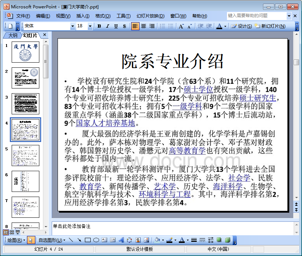Insert picture from file

pyautogui.click(x=146, y=240)
